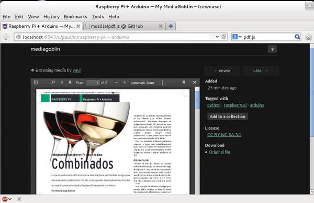Open the CC BY-NC-SA 3.0 license link
The width and height of the screenshot is (314, 203).
[x=225, y=135]
